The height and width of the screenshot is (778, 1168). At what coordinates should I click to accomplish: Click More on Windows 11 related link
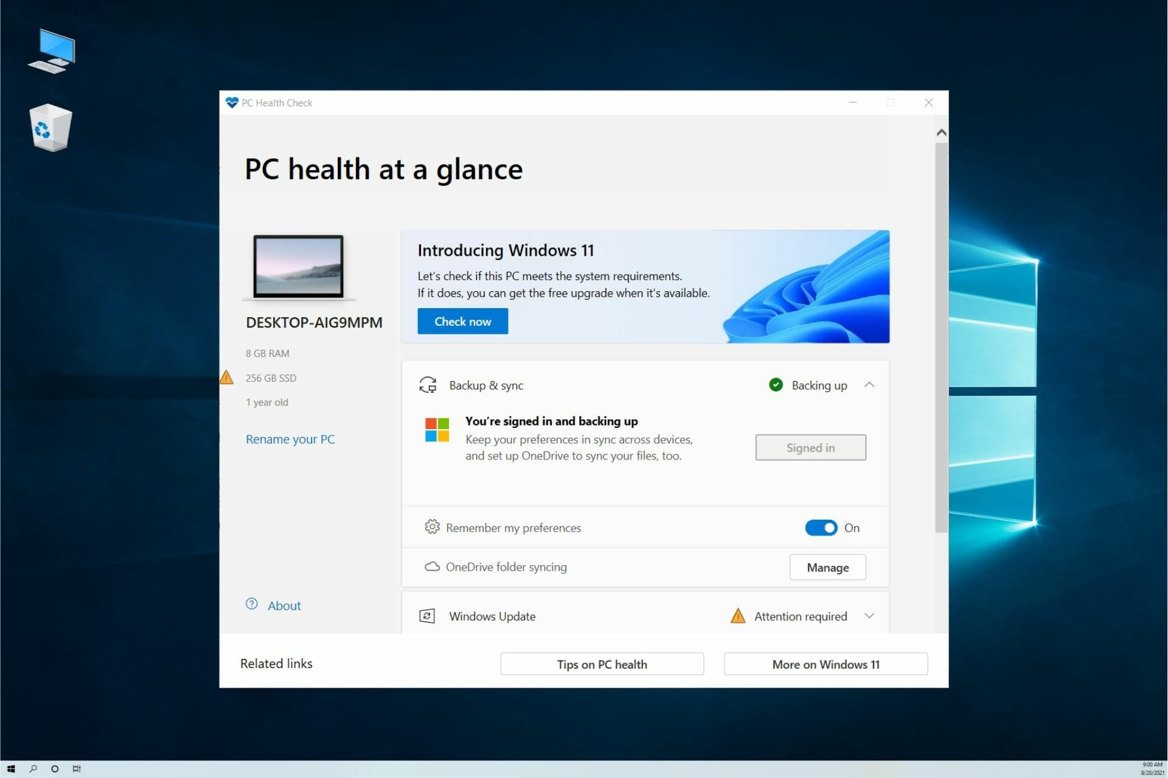[x=826, y=664]
